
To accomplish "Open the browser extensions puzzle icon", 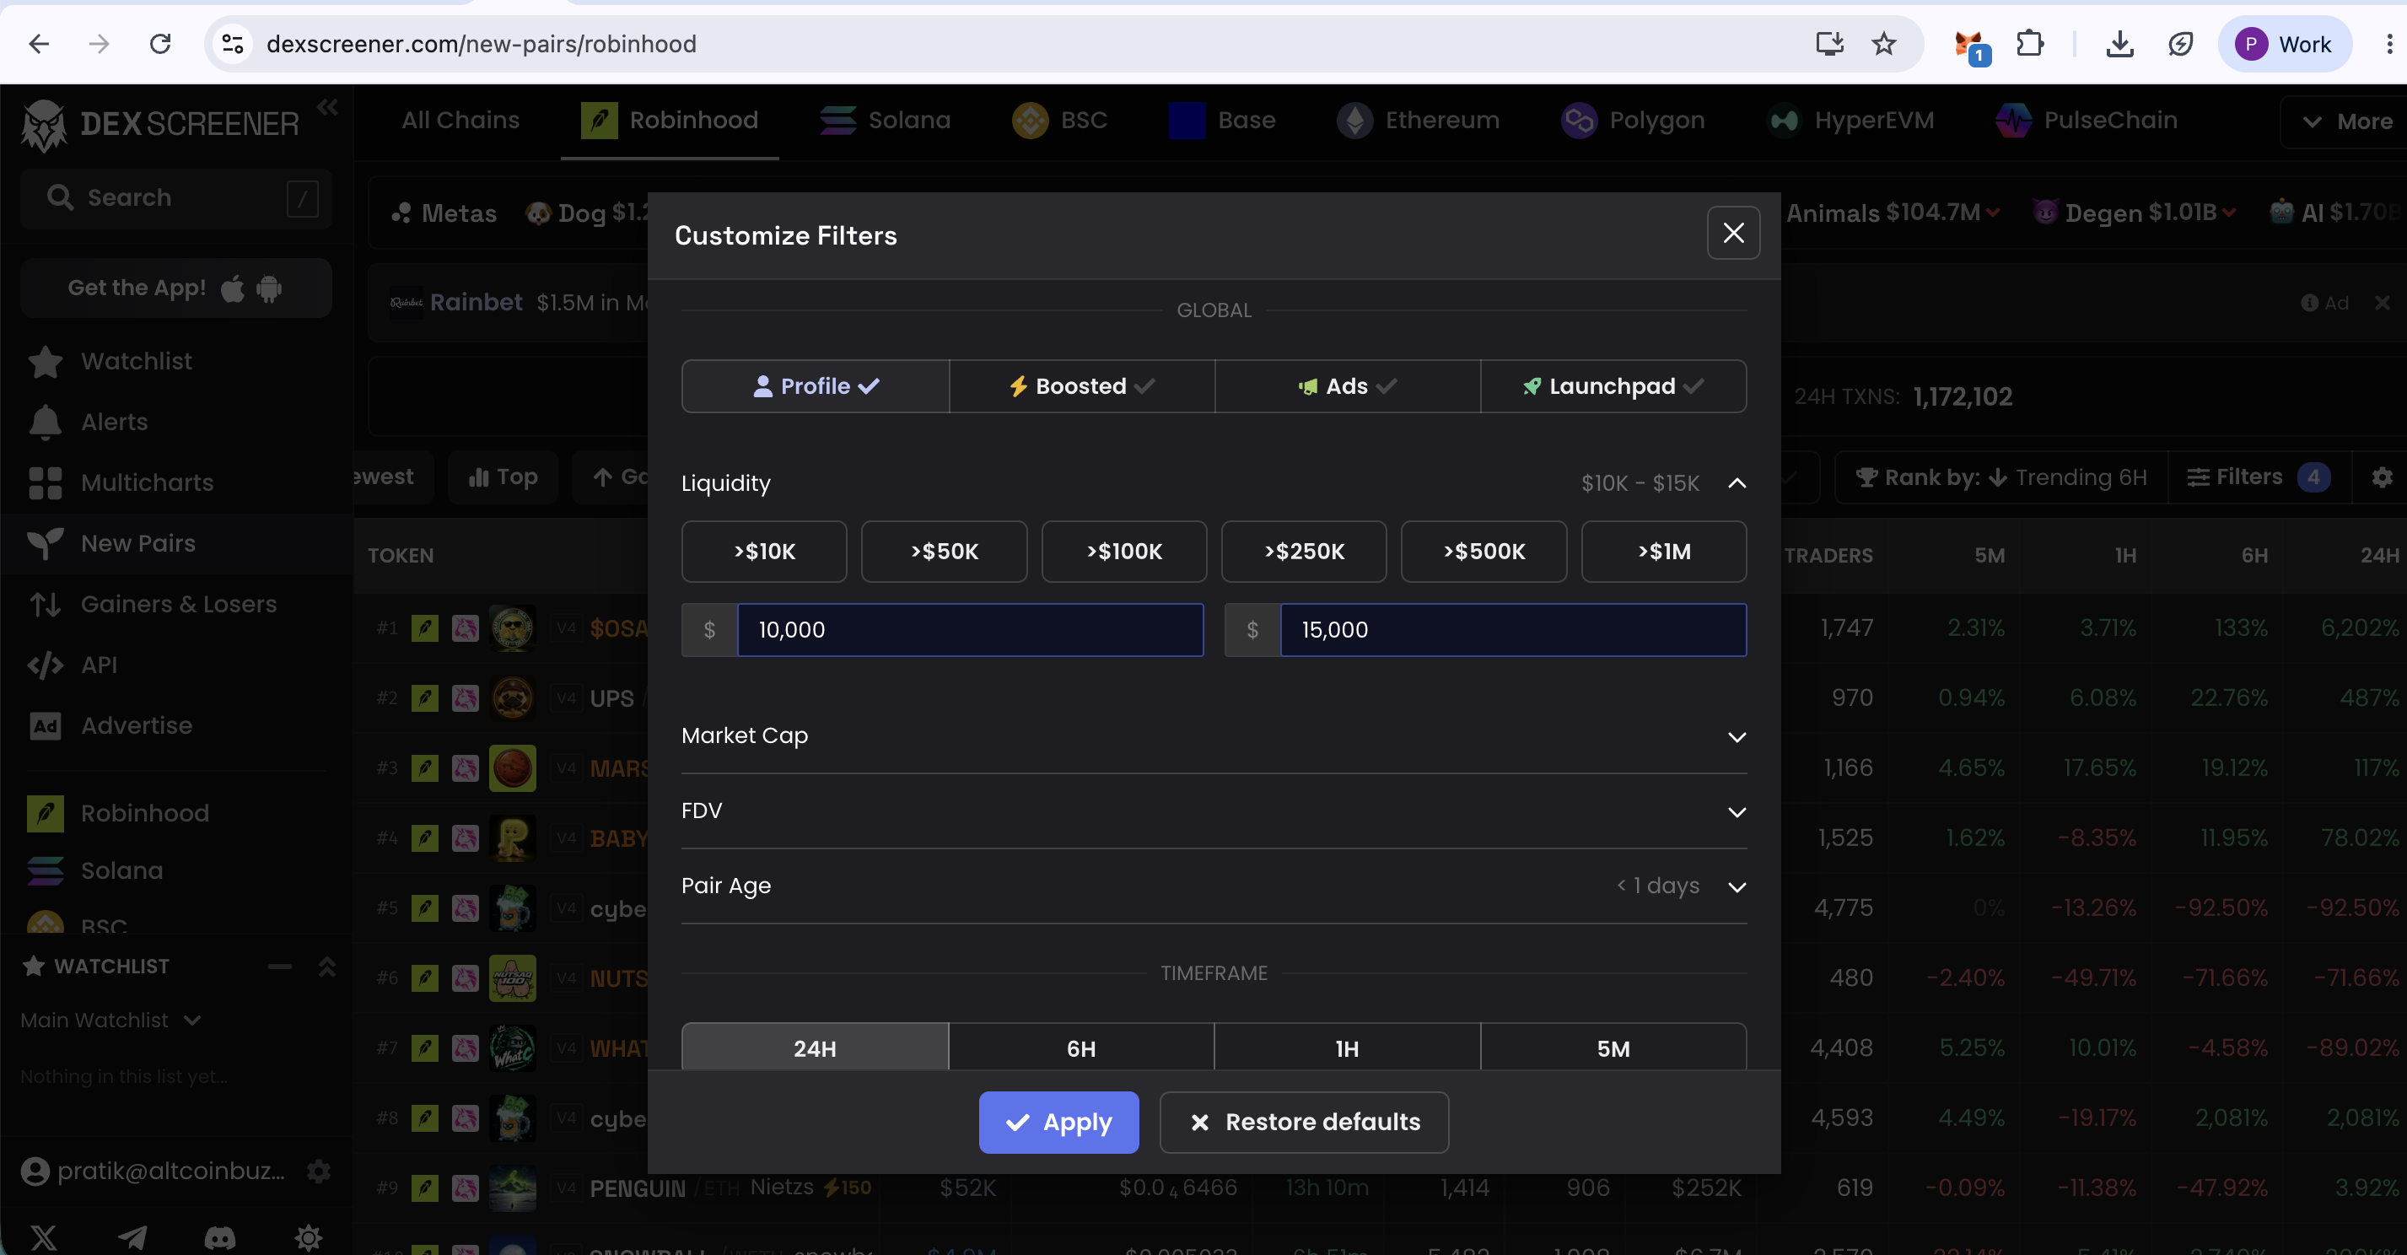I will pos(2029,44).
